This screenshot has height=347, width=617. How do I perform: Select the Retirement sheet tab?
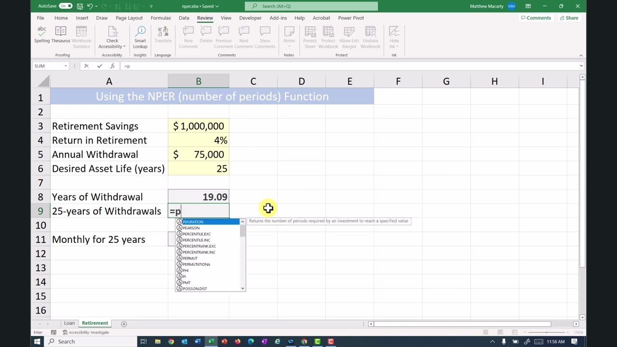95,323
